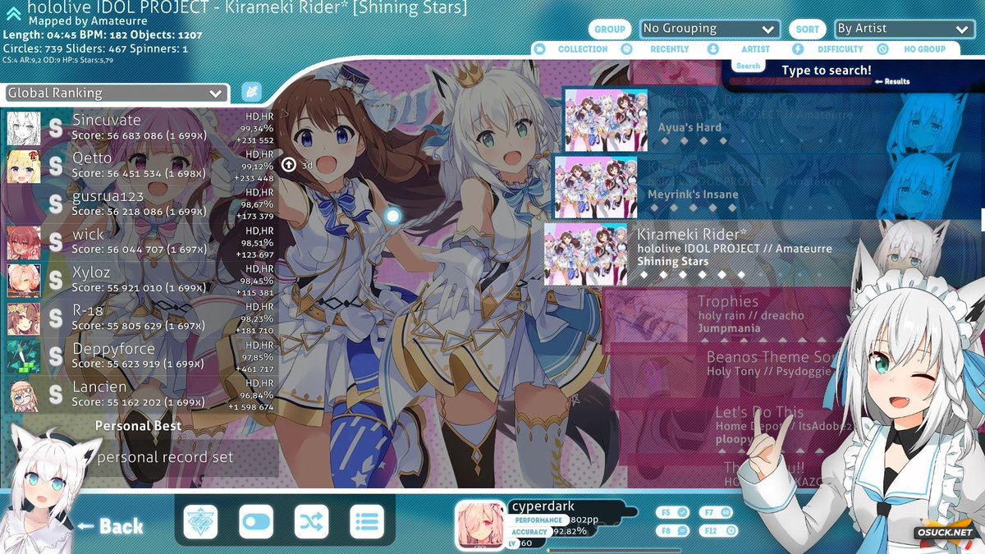
Task: Select Qetto's avatar in the rankings
Action: (x=23, y=166)
